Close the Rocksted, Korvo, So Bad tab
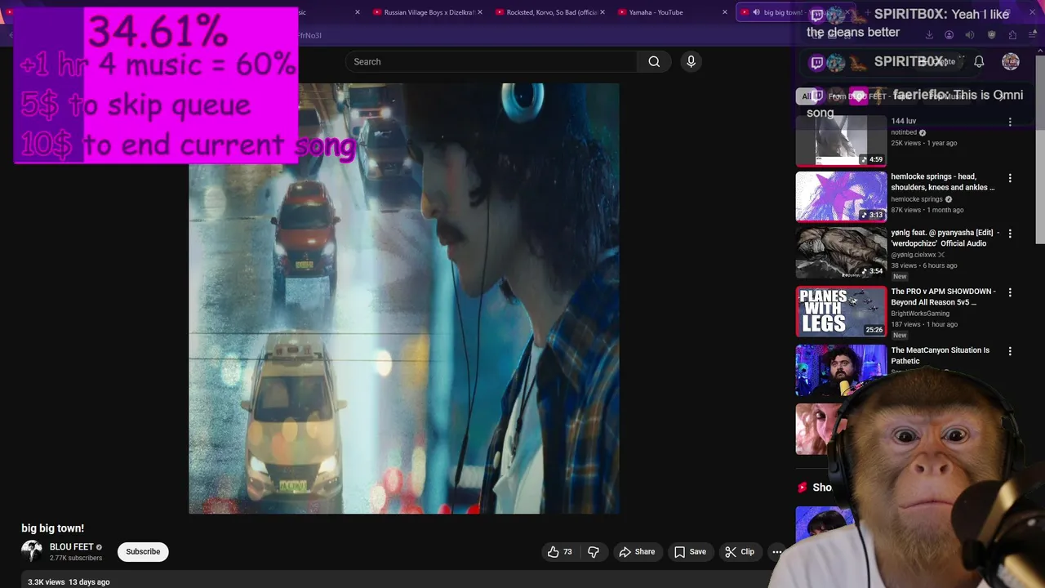 coord(603,12)
